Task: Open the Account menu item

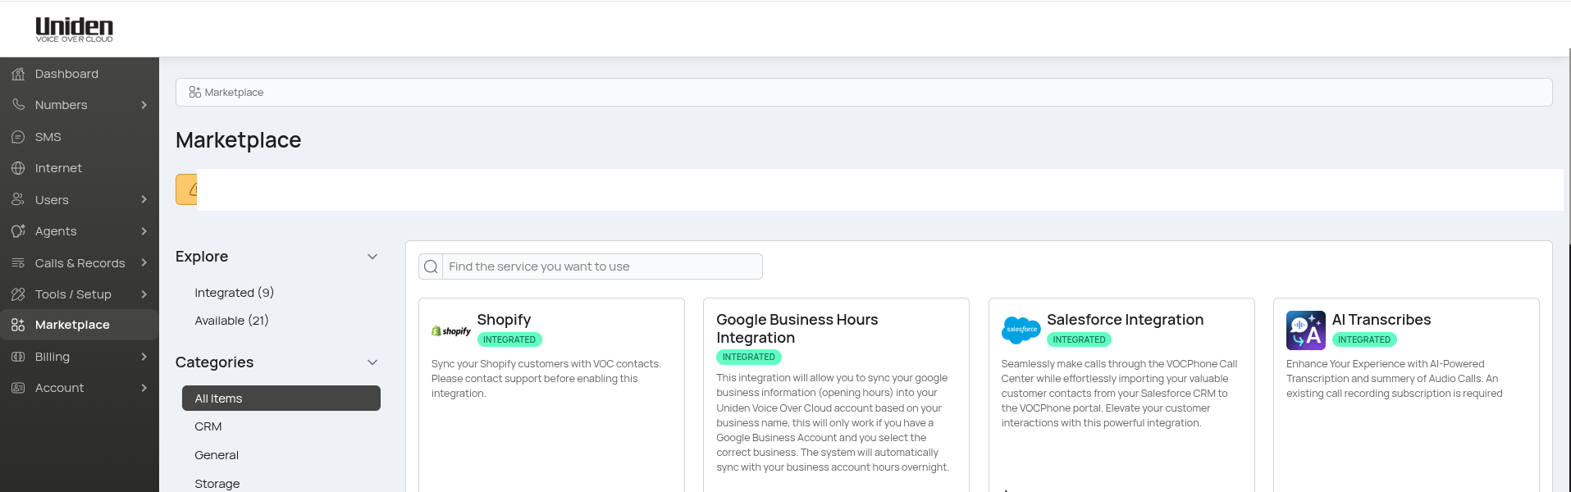Action: [x=80, y=388]
